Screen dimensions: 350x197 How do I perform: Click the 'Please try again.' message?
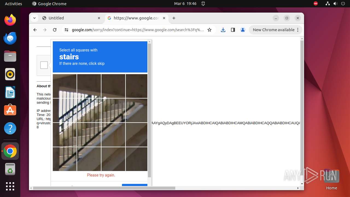click(101, 175)
